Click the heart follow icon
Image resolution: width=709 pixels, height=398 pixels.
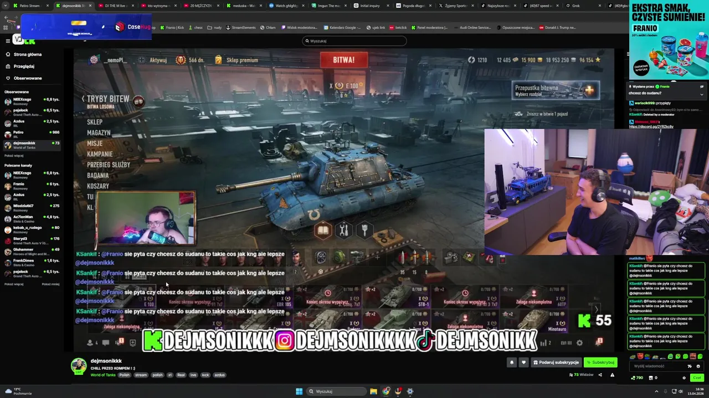tap(523, 363)
